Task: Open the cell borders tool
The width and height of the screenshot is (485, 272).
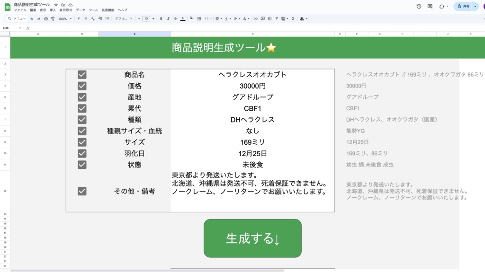Action: coord(199,18)
